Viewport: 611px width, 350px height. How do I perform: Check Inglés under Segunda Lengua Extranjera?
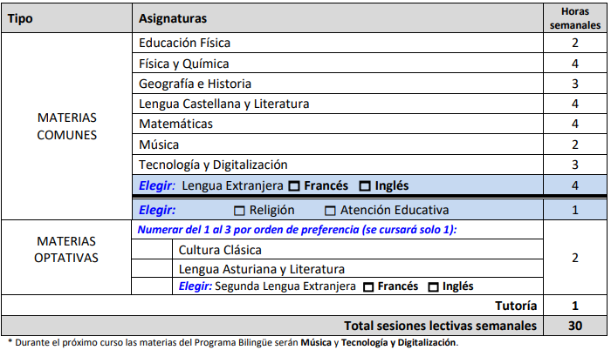pyautogui.click(x=433, y=286)
